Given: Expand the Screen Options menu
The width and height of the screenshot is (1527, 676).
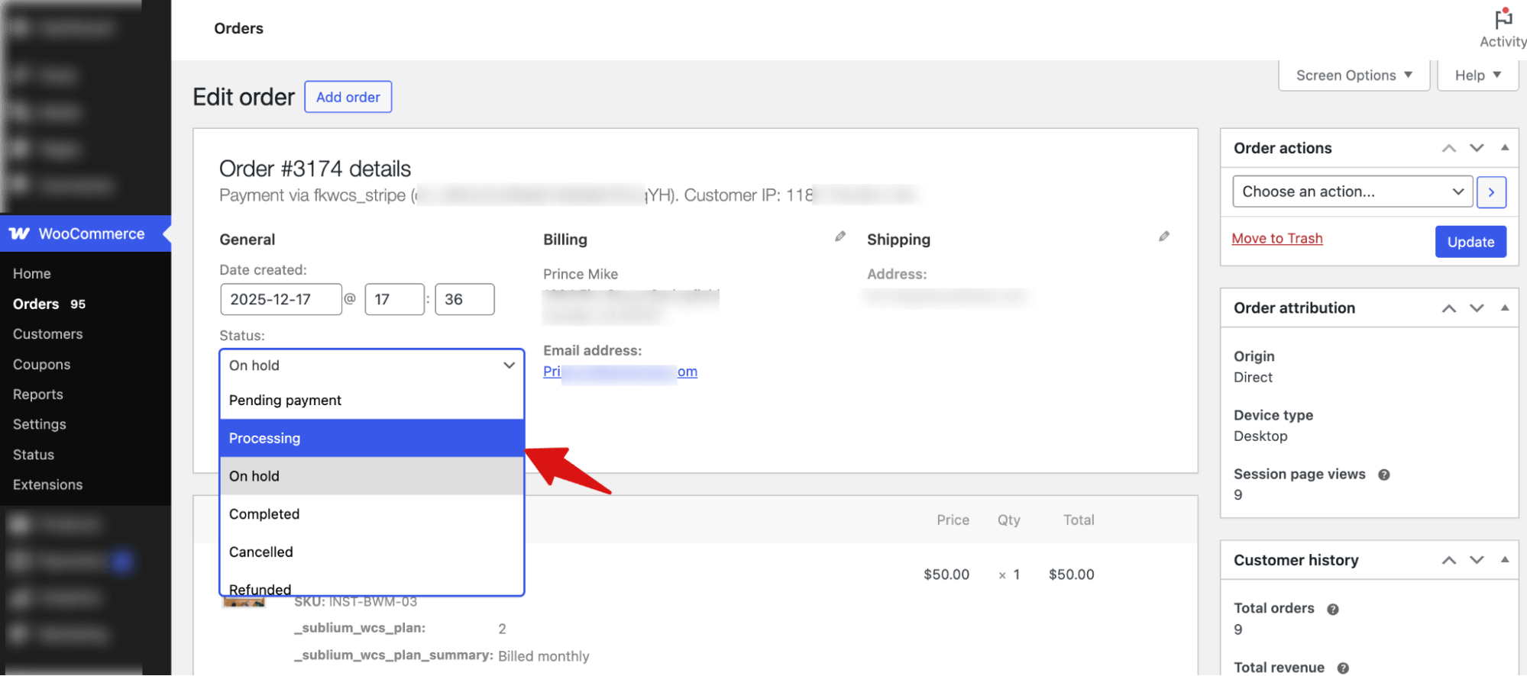Looking at the screenshot, I should [1354, 76].
